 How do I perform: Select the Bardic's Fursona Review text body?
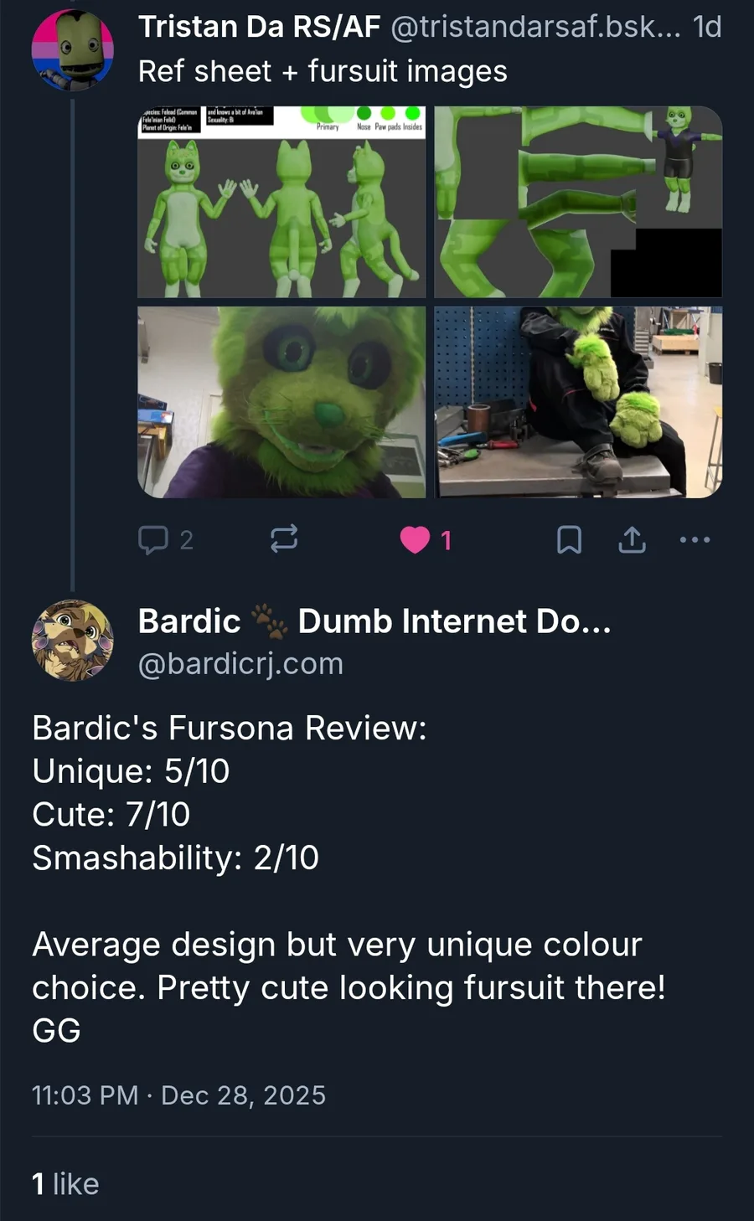(349, 878)
